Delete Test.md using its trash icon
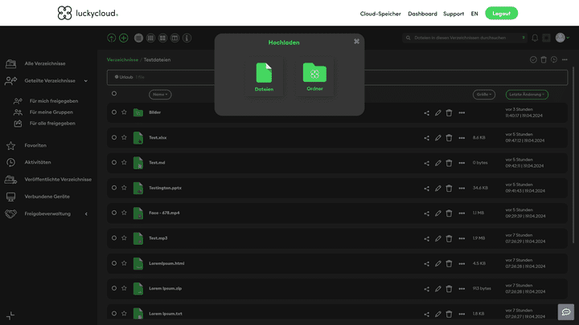This screenshot has width=579, height=325. [449, 163]
